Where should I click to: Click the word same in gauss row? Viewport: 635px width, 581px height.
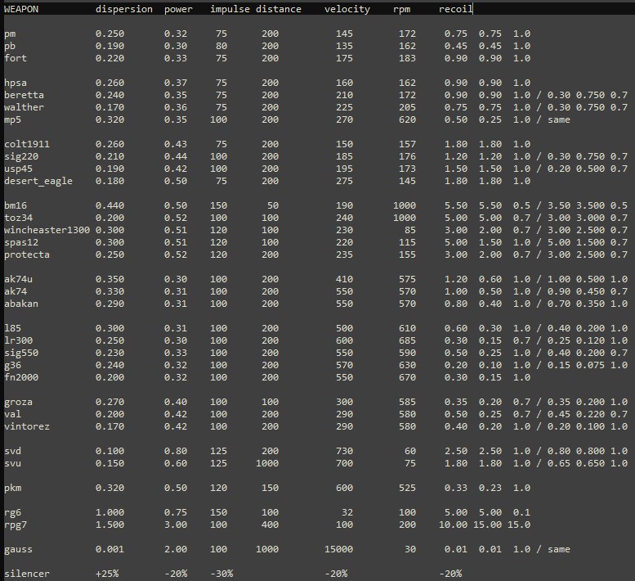[559, 549]
